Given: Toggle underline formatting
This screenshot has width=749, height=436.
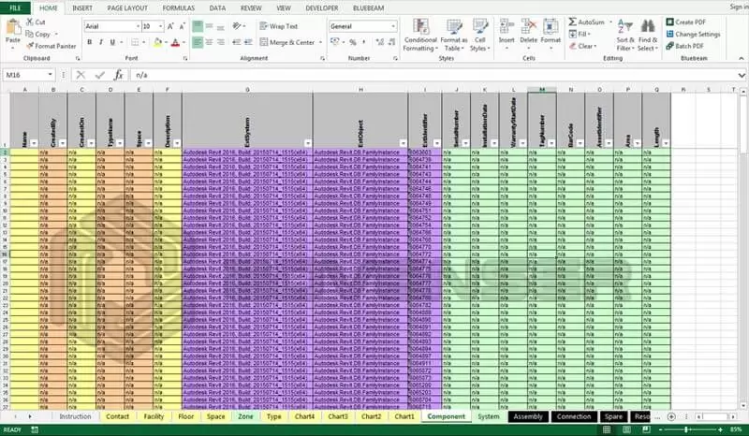Looking at the screenshot, I should tap(112, 42).
